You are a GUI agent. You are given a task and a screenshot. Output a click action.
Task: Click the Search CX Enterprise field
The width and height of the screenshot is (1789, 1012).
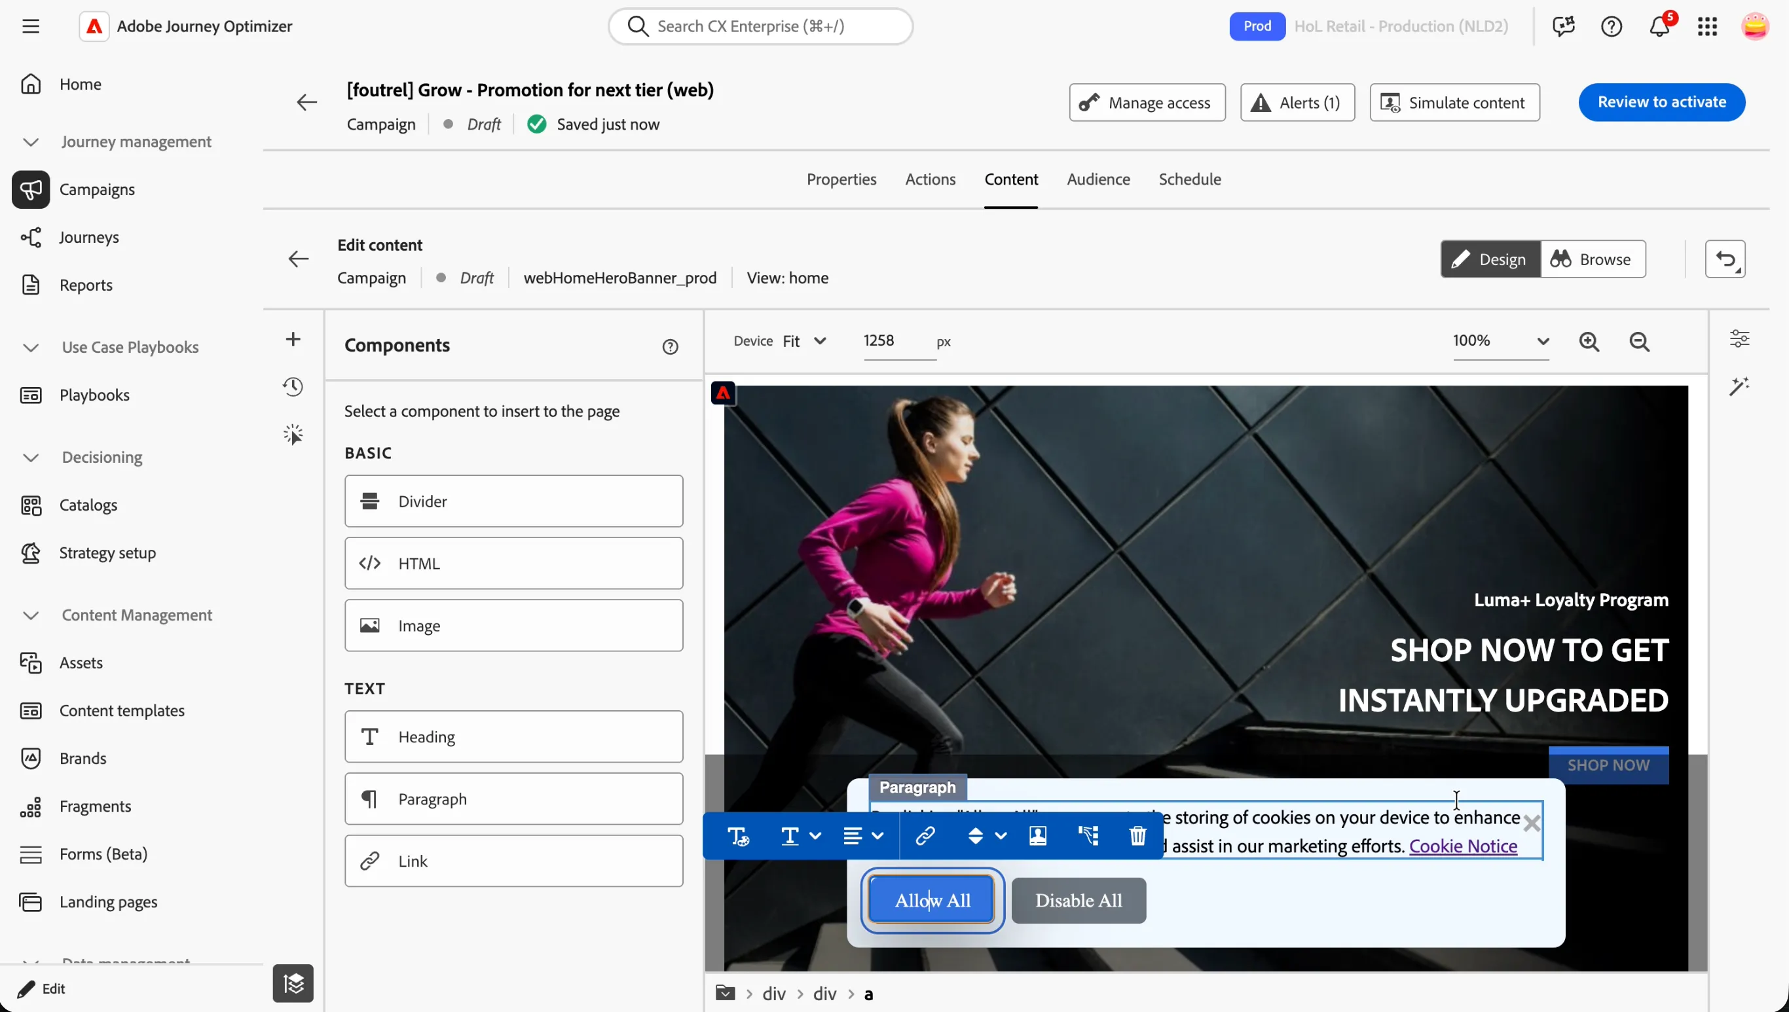coord(760,26)
